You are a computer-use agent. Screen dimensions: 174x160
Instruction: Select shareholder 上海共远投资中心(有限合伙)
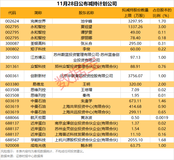(86, 112)
